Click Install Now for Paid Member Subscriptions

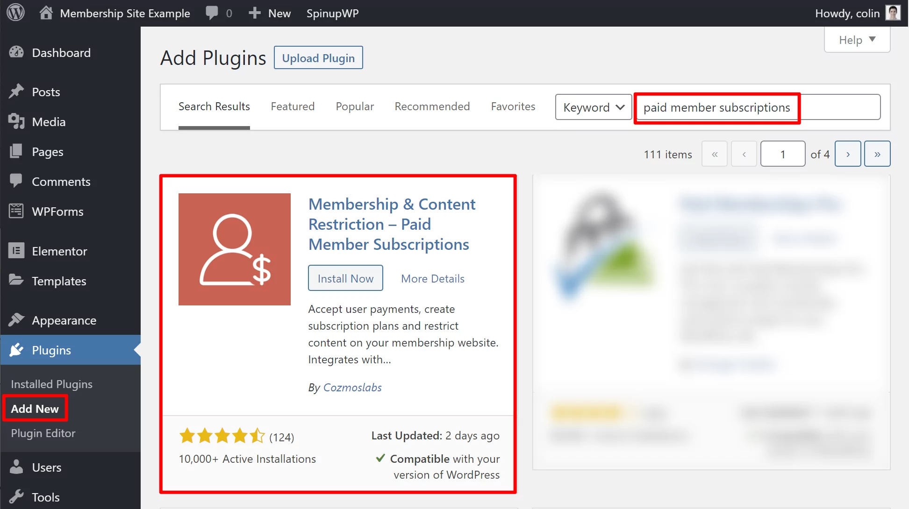[345, 278]
